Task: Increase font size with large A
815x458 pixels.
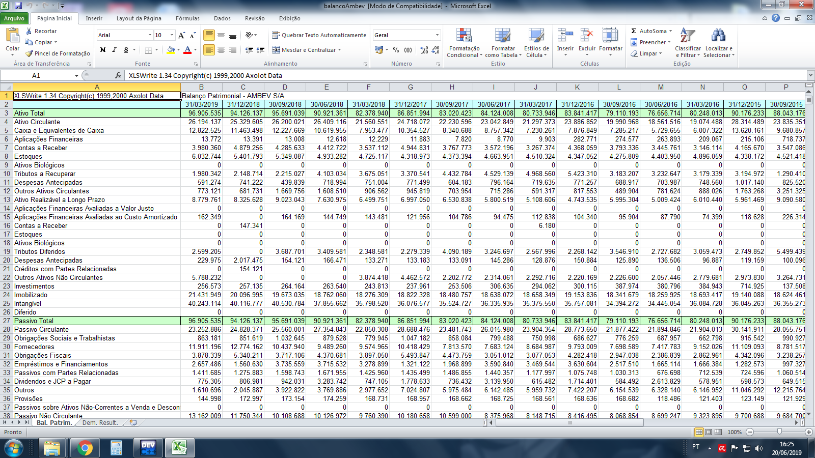Action: coord(182,35)
